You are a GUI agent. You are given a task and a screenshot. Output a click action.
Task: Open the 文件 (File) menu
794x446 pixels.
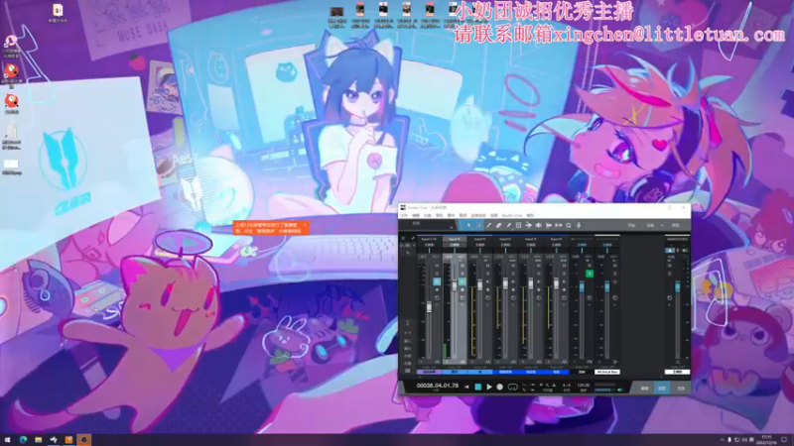pyautogui.click(x=404, y=215)
